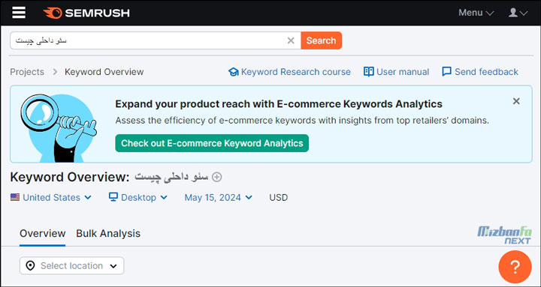Open the User manual link
The image size is (541, 287).
click(x=397, y=72)
